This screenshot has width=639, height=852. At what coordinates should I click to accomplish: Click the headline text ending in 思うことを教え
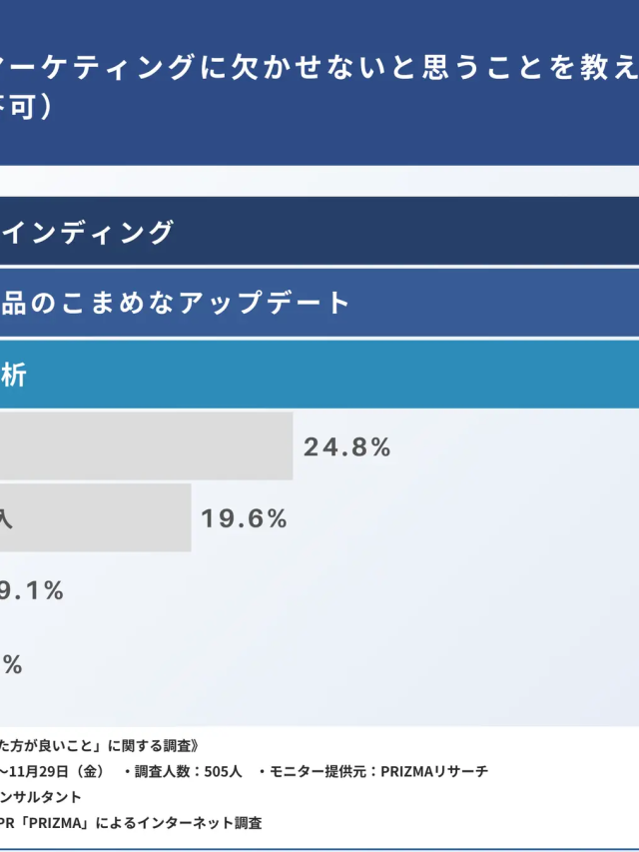point(319,69)
